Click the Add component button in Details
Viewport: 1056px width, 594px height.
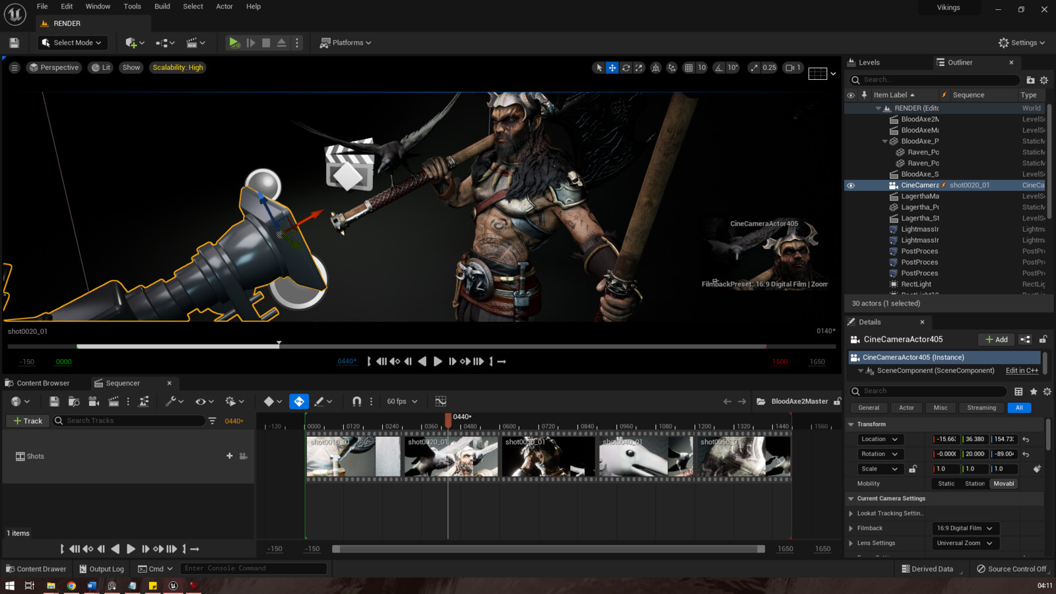(997, 340)
